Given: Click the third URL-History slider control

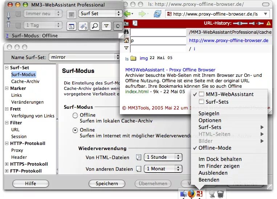Looking at the screenshot, I should (x=260, y=23).
